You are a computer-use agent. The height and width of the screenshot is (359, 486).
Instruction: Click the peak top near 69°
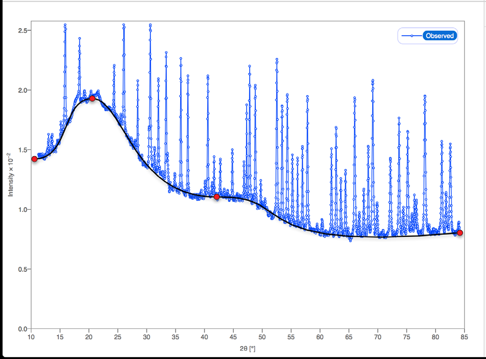pyautogui.click(x=372, y=80)
